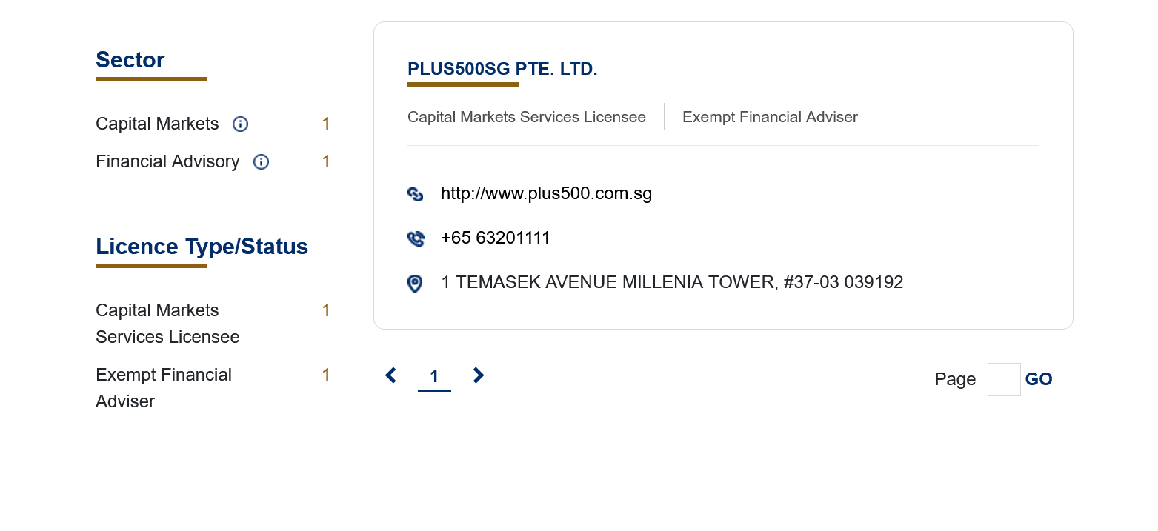
Task: Select page number 1
Action: 434,377
